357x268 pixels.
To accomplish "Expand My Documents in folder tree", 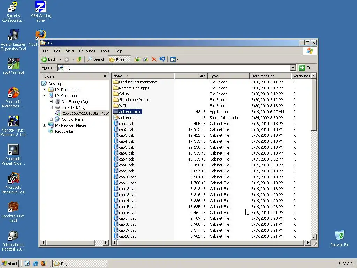I will tap(44, 90).
